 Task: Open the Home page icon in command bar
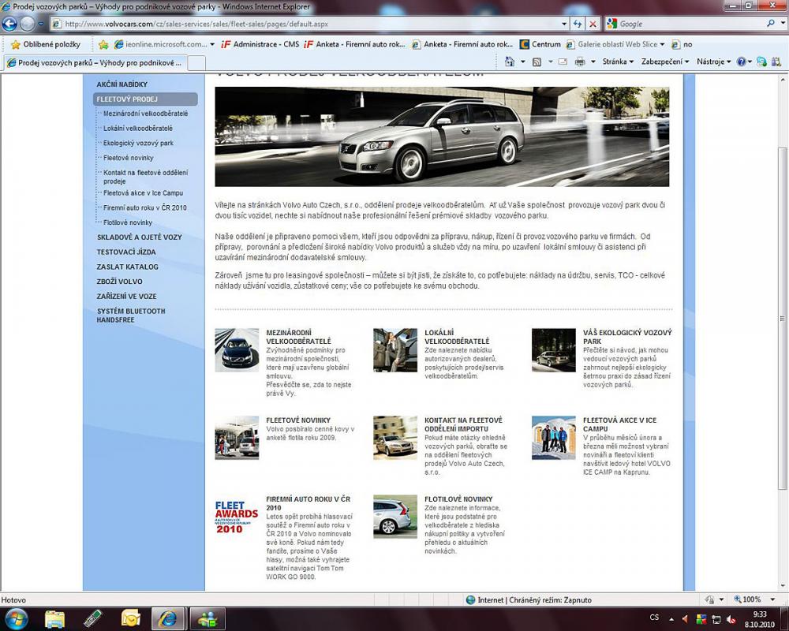tap(510, 62)
